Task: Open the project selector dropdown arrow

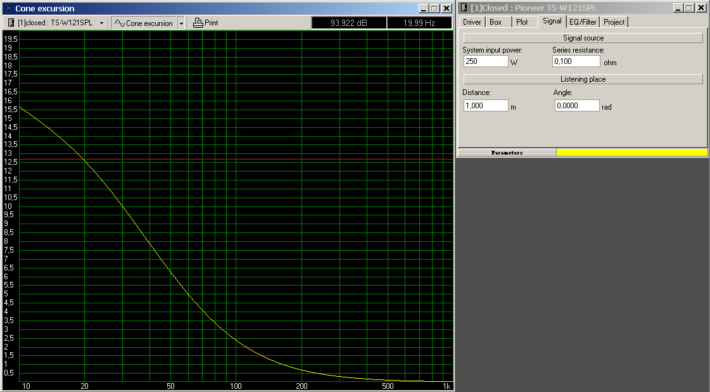Action: pyautogui.click(x=101, y=23)
